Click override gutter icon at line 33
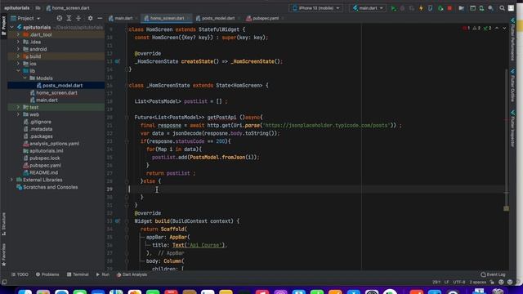Image resolution: width=523 pixels, height=294 pixels. (118, 221)
